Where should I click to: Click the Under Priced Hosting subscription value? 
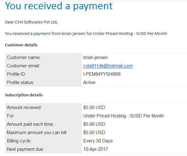[x=124, y=116]
